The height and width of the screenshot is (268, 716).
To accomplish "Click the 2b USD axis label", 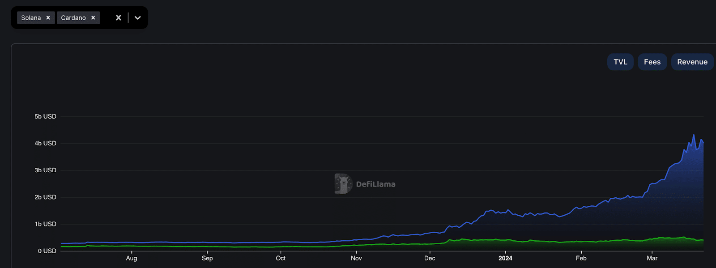I will (46, 197).
